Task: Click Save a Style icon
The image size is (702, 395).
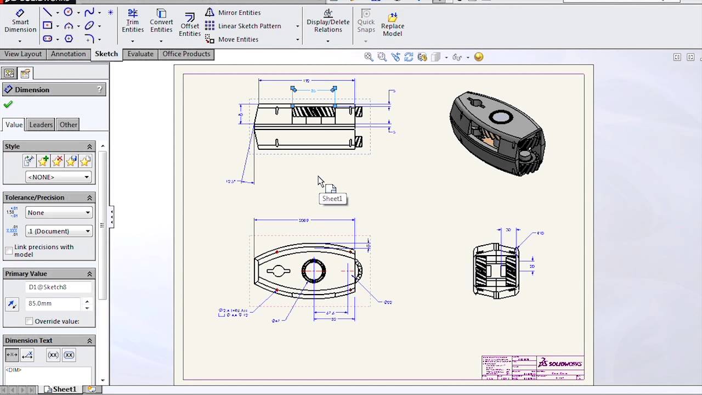Action: 71,161
